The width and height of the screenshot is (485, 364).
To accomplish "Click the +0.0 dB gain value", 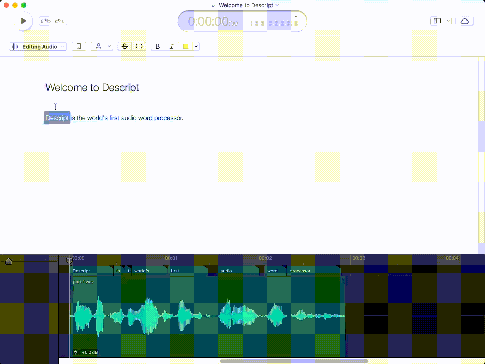I will (x=90, y=352).
